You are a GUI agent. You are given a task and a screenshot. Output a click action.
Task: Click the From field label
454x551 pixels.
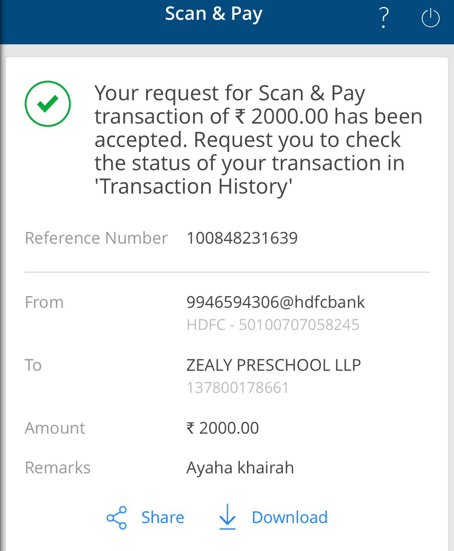coord(44,302)
